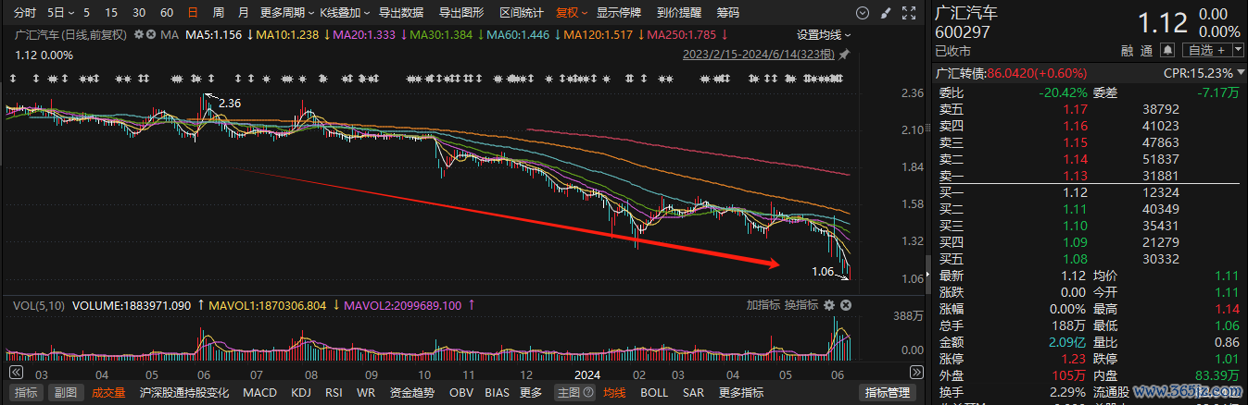
Task: Select the 5 minute period
Action: coord(87,13)
